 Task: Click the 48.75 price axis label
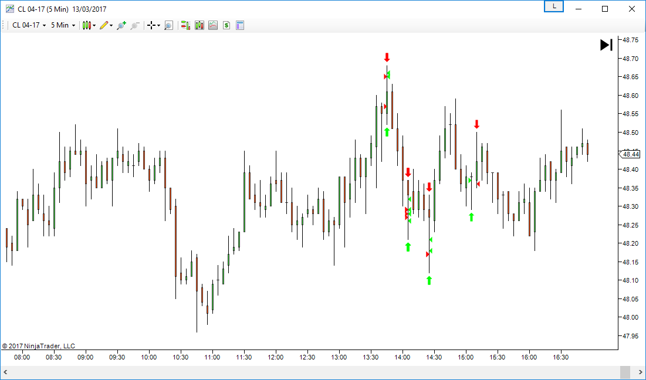(x=630, y=40)
